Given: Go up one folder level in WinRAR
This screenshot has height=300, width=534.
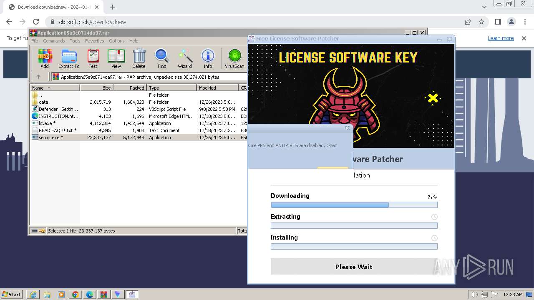Looking at the screenshot, I should click(38, 77).
